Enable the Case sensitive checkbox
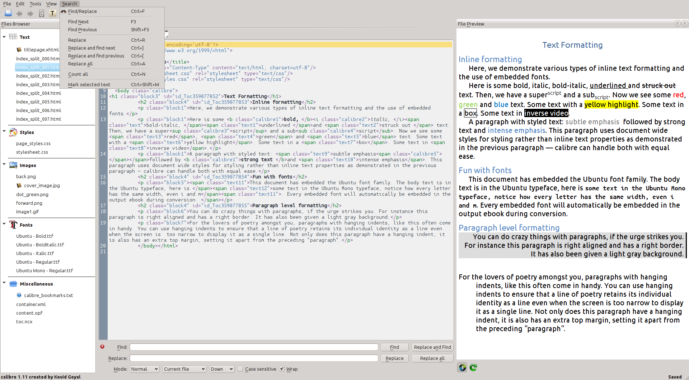The width and height of the screenshot is (689, 380). (240, 369)
